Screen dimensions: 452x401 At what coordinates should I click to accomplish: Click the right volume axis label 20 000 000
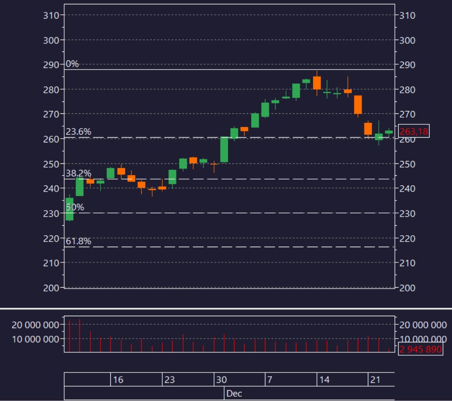423,325
